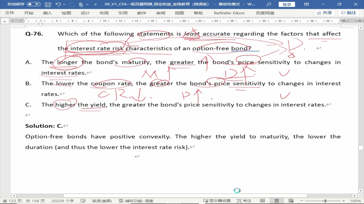
Task: Click the right indent marker on ruler
Action: tap(340, 22)
